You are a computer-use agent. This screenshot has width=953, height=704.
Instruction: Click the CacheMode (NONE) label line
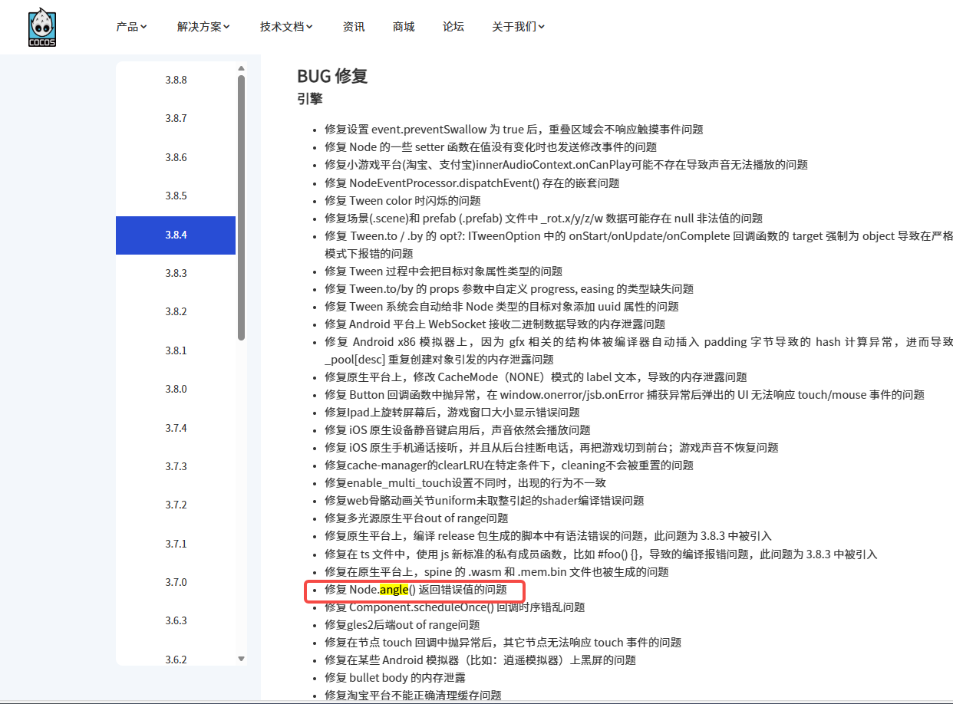coord(536,377)
